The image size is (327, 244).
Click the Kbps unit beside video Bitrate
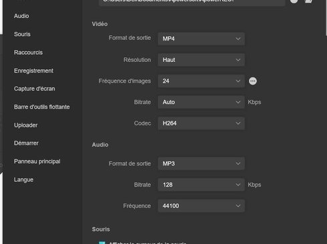(254, 102)
